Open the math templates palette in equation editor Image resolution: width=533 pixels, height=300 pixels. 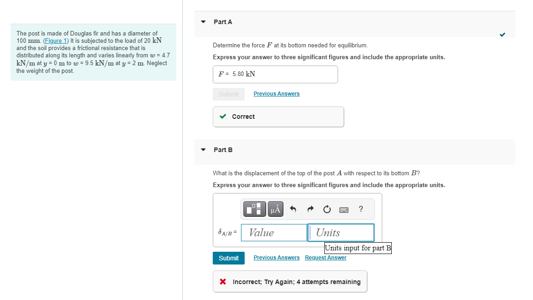click(254, 209)
